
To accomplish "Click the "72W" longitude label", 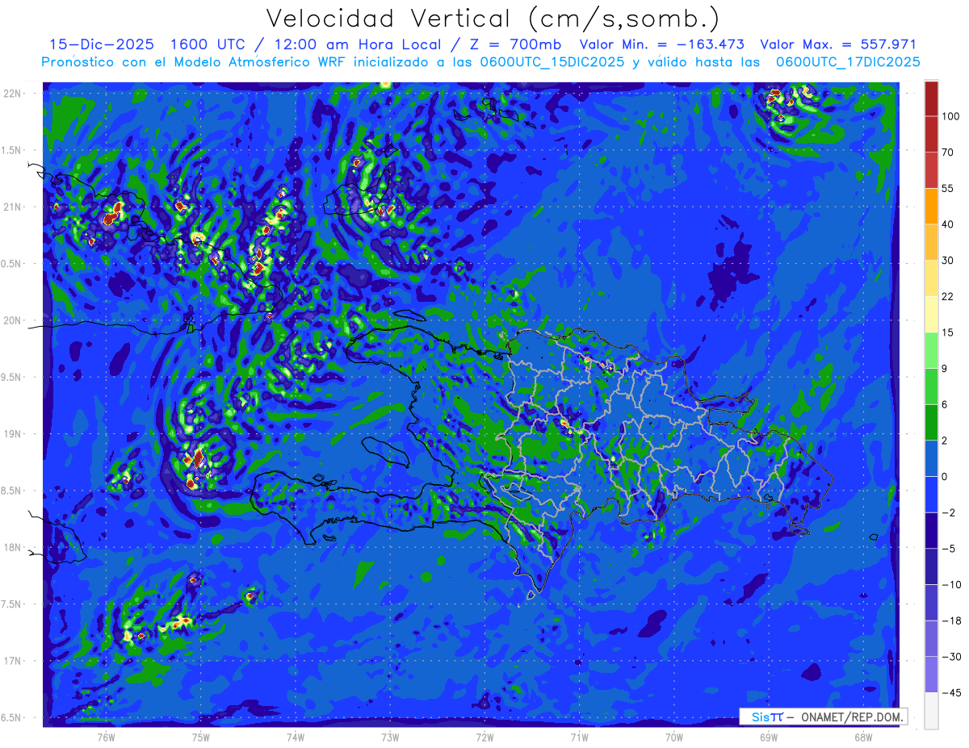I will coord(484,737).
